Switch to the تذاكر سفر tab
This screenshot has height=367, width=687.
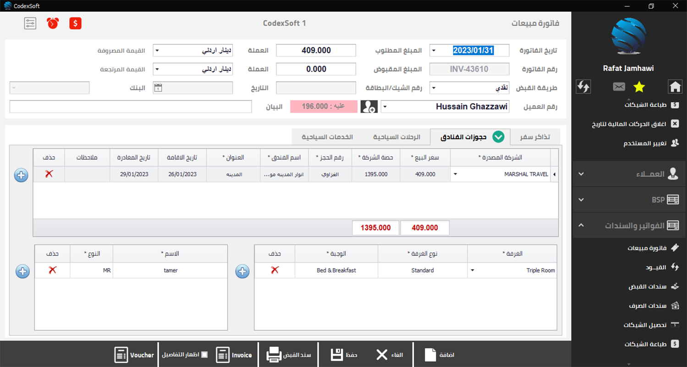point(535,137)
